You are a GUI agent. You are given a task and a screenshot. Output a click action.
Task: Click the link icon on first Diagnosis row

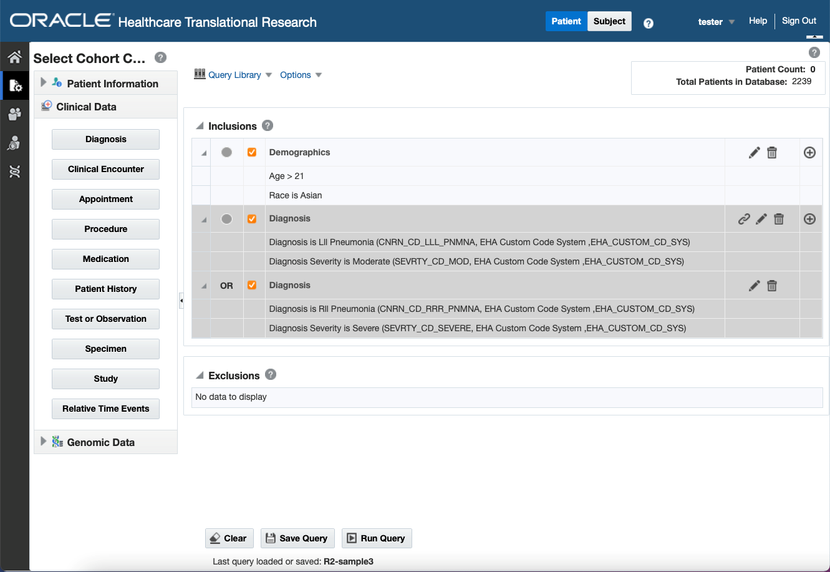(x=744, y=219)
